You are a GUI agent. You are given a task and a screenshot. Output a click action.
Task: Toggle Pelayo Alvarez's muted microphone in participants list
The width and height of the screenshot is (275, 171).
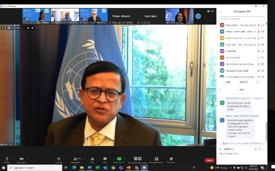pyautogui.click(x=258, y=32)
